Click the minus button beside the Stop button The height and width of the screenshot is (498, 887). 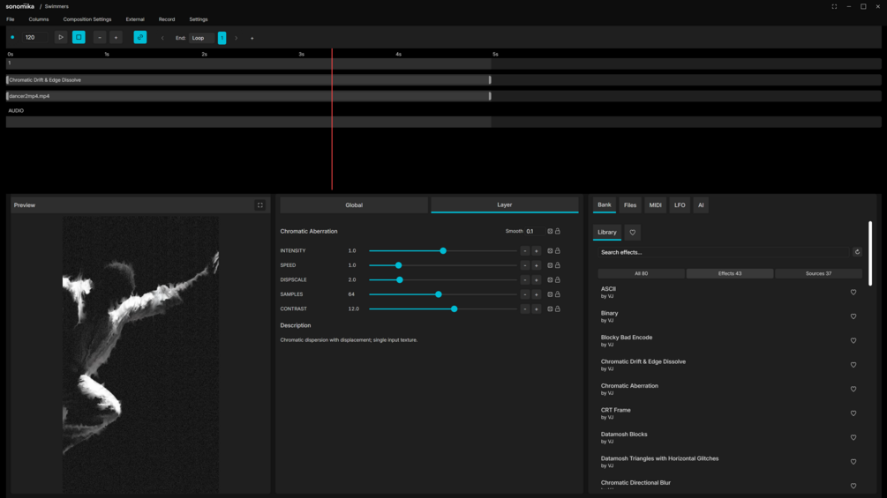(x=100, y=37)
